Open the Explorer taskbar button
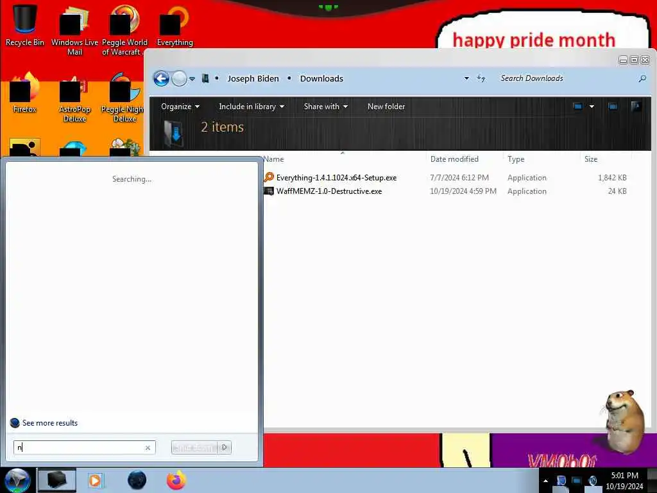This screenshot has width=657, height=493. click(57, 480)
